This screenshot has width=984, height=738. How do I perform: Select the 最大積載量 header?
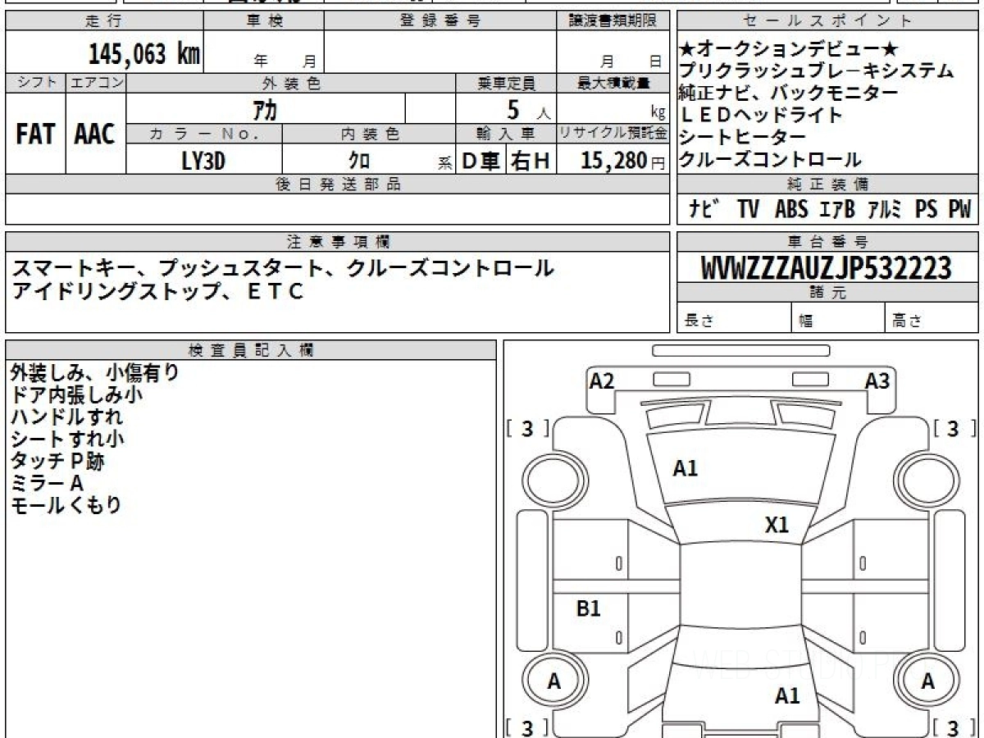pos(613,83)
